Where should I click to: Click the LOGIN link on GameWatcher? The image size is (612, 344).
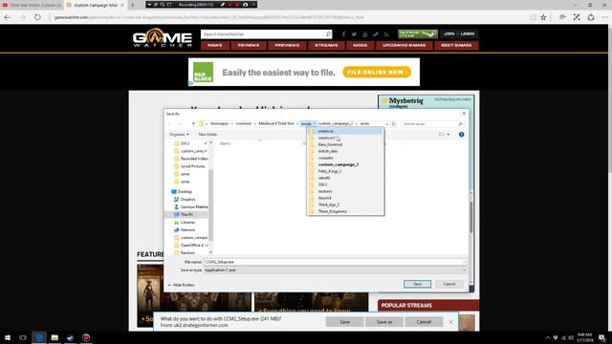point(468,34)
